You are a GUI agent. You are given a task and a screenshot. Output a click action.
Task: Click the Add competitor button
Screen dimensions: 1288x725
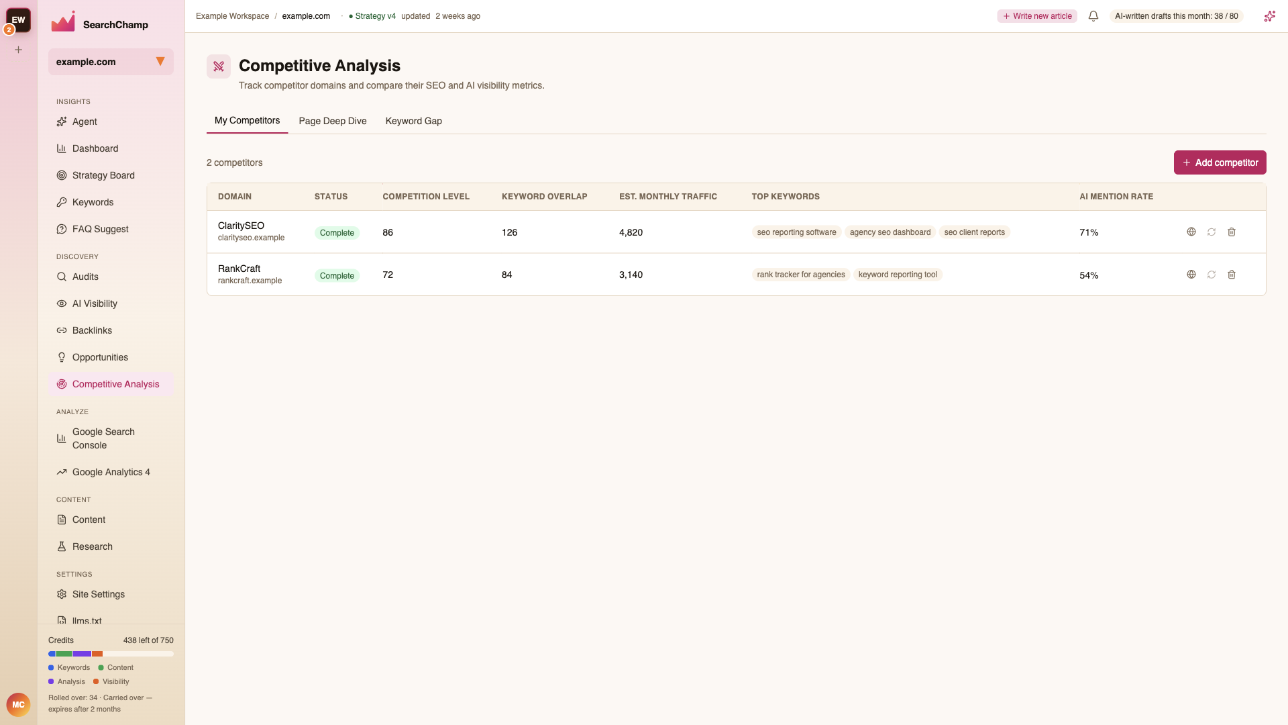[1220, 162]
